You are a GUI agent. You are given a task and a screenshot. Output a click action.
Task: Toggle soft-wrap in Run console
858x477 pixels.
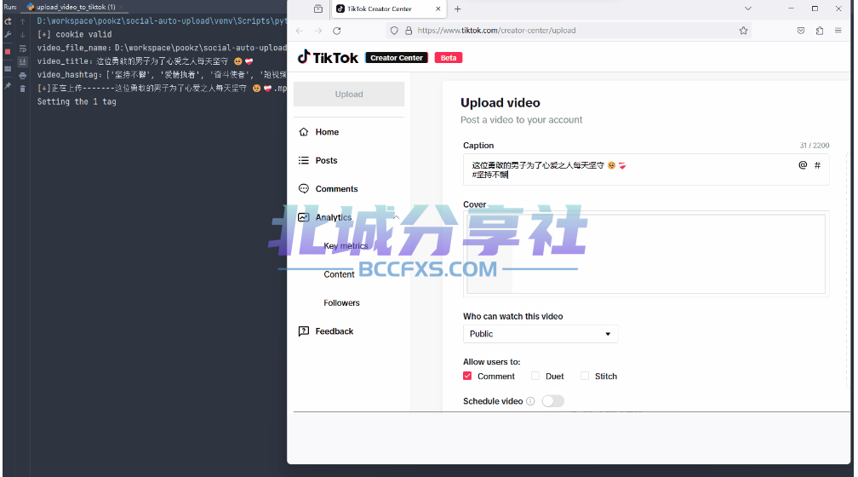22,49
